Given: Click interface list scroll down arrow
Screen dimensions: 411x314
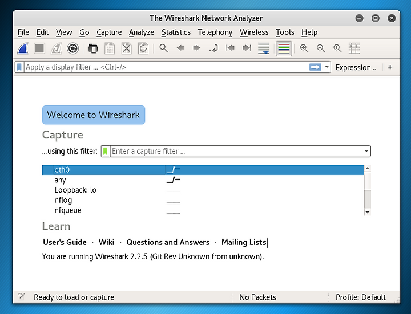Looking at the screenshot, I should 368,212.
